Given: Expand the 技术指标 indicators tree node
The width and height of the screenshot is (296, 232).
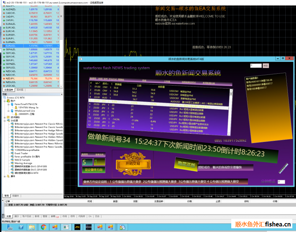Looking at the screenshot, I should pos(4,117).
